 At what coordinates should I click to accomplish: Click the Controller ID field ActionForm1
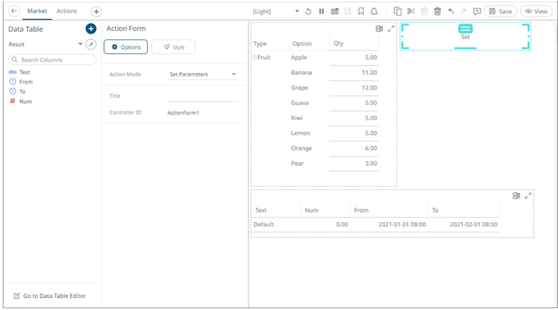[203, 113]
